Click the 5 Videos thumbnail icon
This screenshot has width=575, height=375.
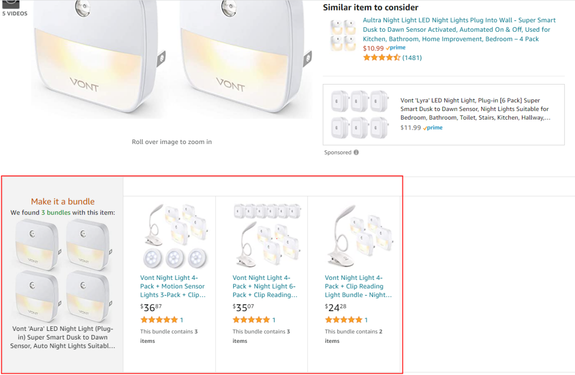click(x=12, y=3)
